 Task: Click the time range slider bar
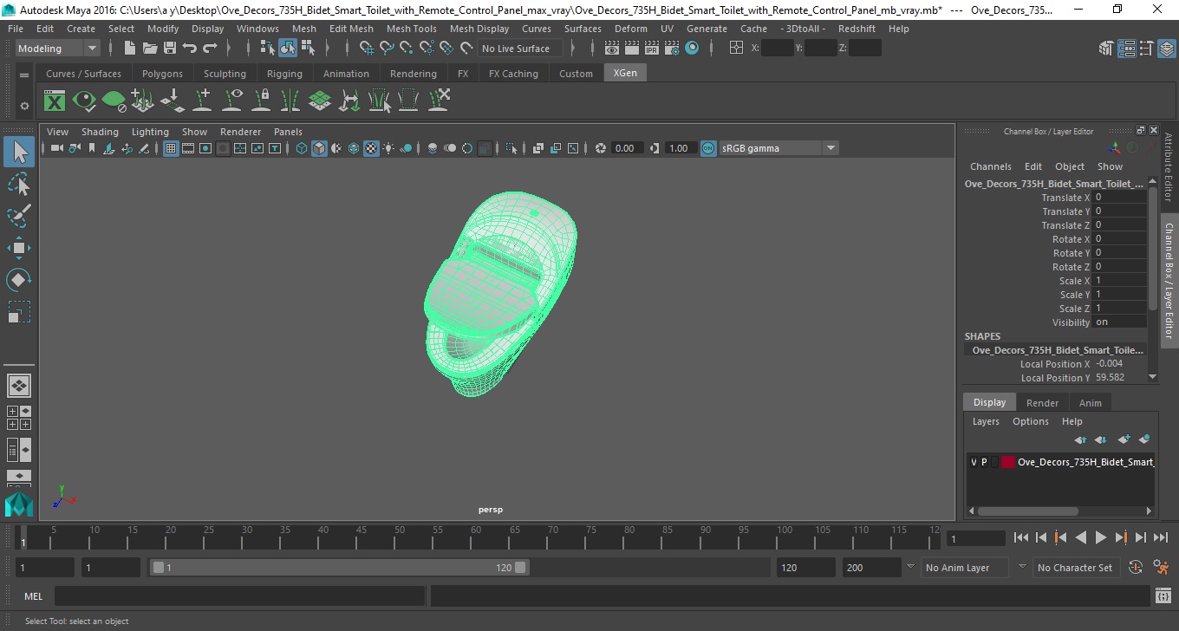coord(339,567)
